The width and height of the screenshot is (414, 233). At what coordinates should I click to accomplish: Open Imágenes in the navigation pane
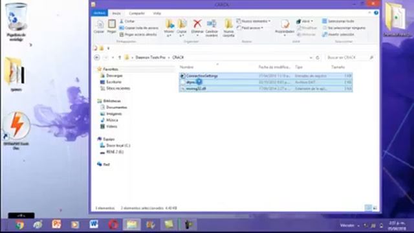(114, 114)
